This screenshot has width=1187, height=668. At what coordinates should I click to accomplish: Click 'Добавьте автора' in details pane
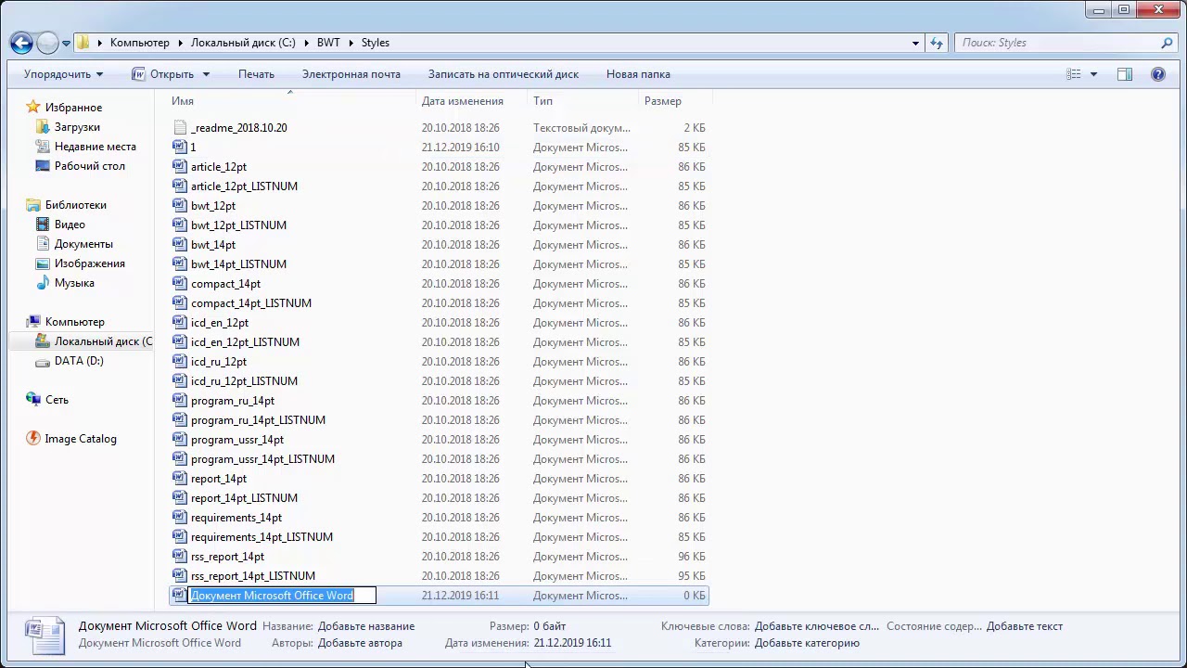pyautogui.click(x=360, y=643)
